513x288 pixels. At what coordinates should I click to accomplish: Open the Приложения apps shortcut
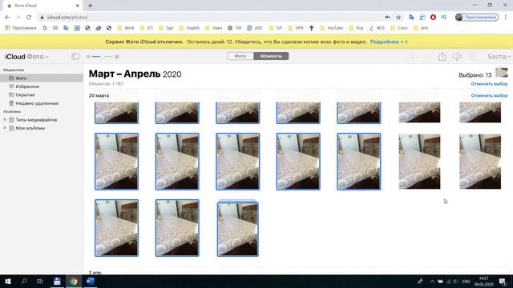tap(21, 28)
